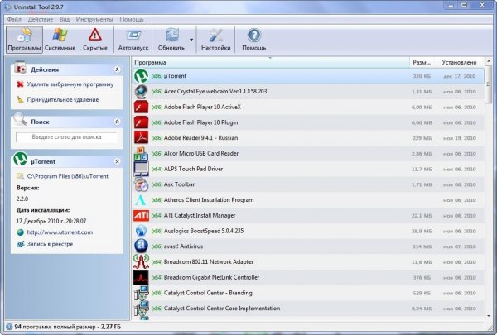This screenshot has width=497, height=335.
Task: Select the µTorrent icon in program list
Action: [x=141, y=76]
